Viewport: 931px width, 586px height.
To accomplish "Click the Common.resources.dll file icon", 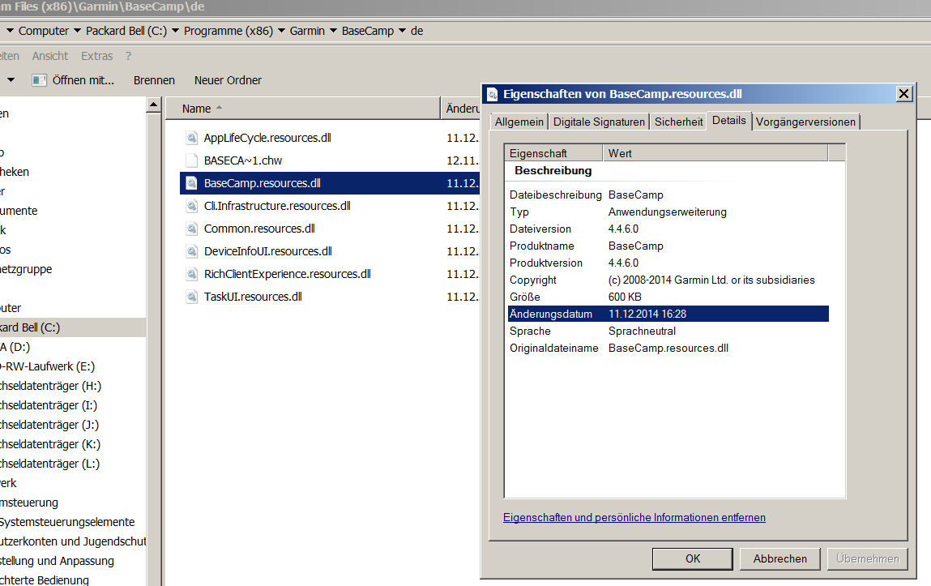I will point(191,229).
